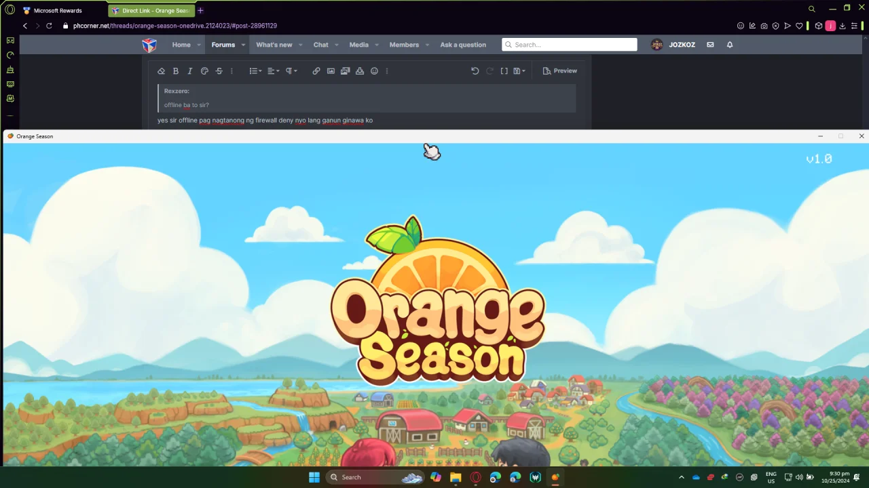Open the Opera menu logo button

coord(10,9)
